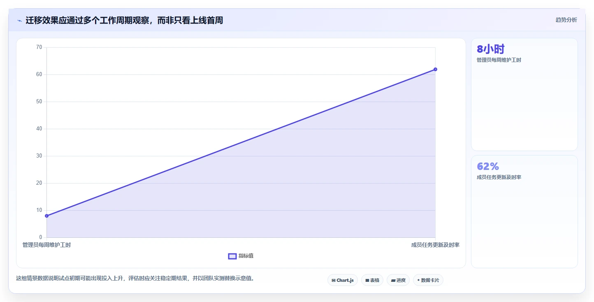Click the 管理员每周维护工时 x-axis label

coord(46,245)
